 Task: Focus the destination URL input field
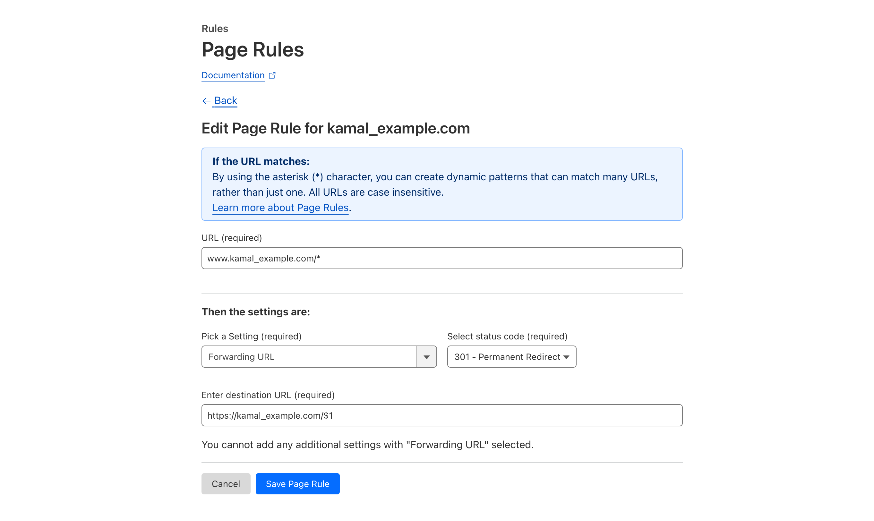click(441, 415)
